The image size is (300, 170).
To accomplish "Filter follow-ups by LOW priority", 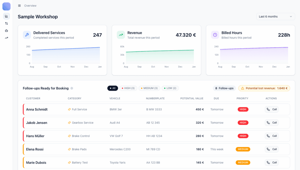I will coord(170,88).
